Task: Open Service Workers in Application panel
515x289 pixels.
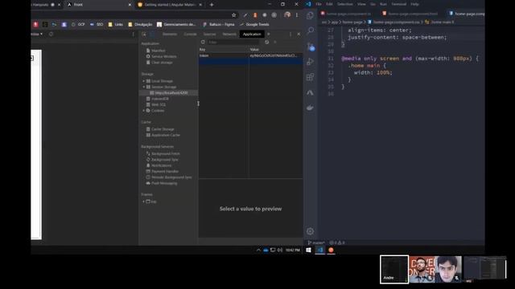Action: (164, 56)
